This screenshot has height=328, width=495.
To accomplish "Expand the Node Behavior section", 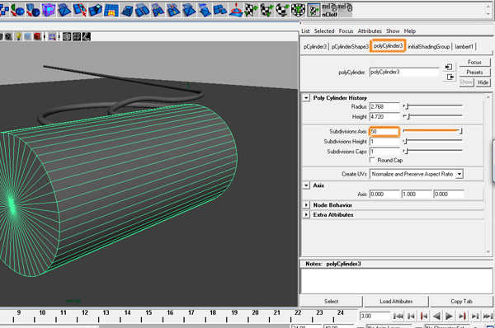I will 306,205.
